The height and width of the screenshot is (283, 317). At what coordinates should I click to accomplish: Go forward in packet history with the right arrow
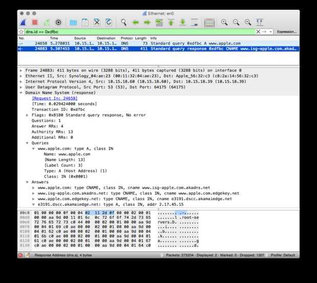[147, 22]
